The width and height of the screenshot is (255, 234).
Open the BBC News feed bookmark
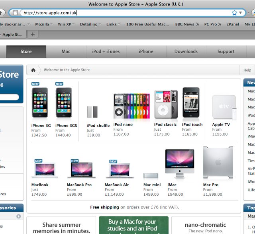point(187,24)
